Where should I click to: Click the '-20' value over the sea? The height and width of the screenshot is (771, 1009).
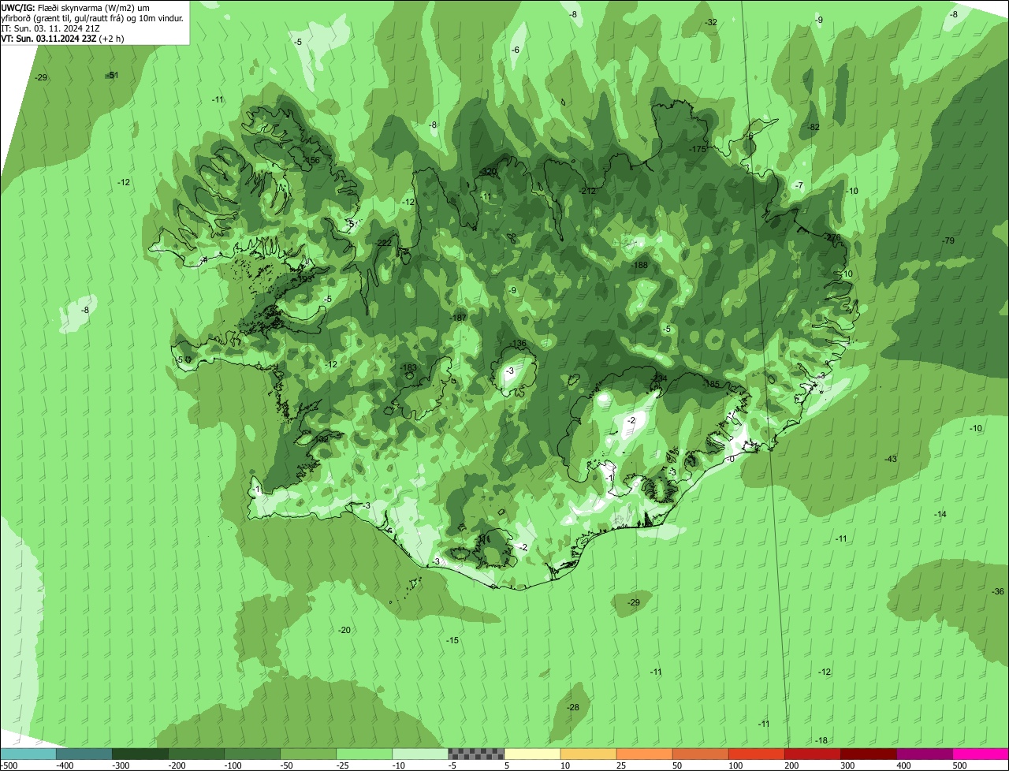[344, 630]
